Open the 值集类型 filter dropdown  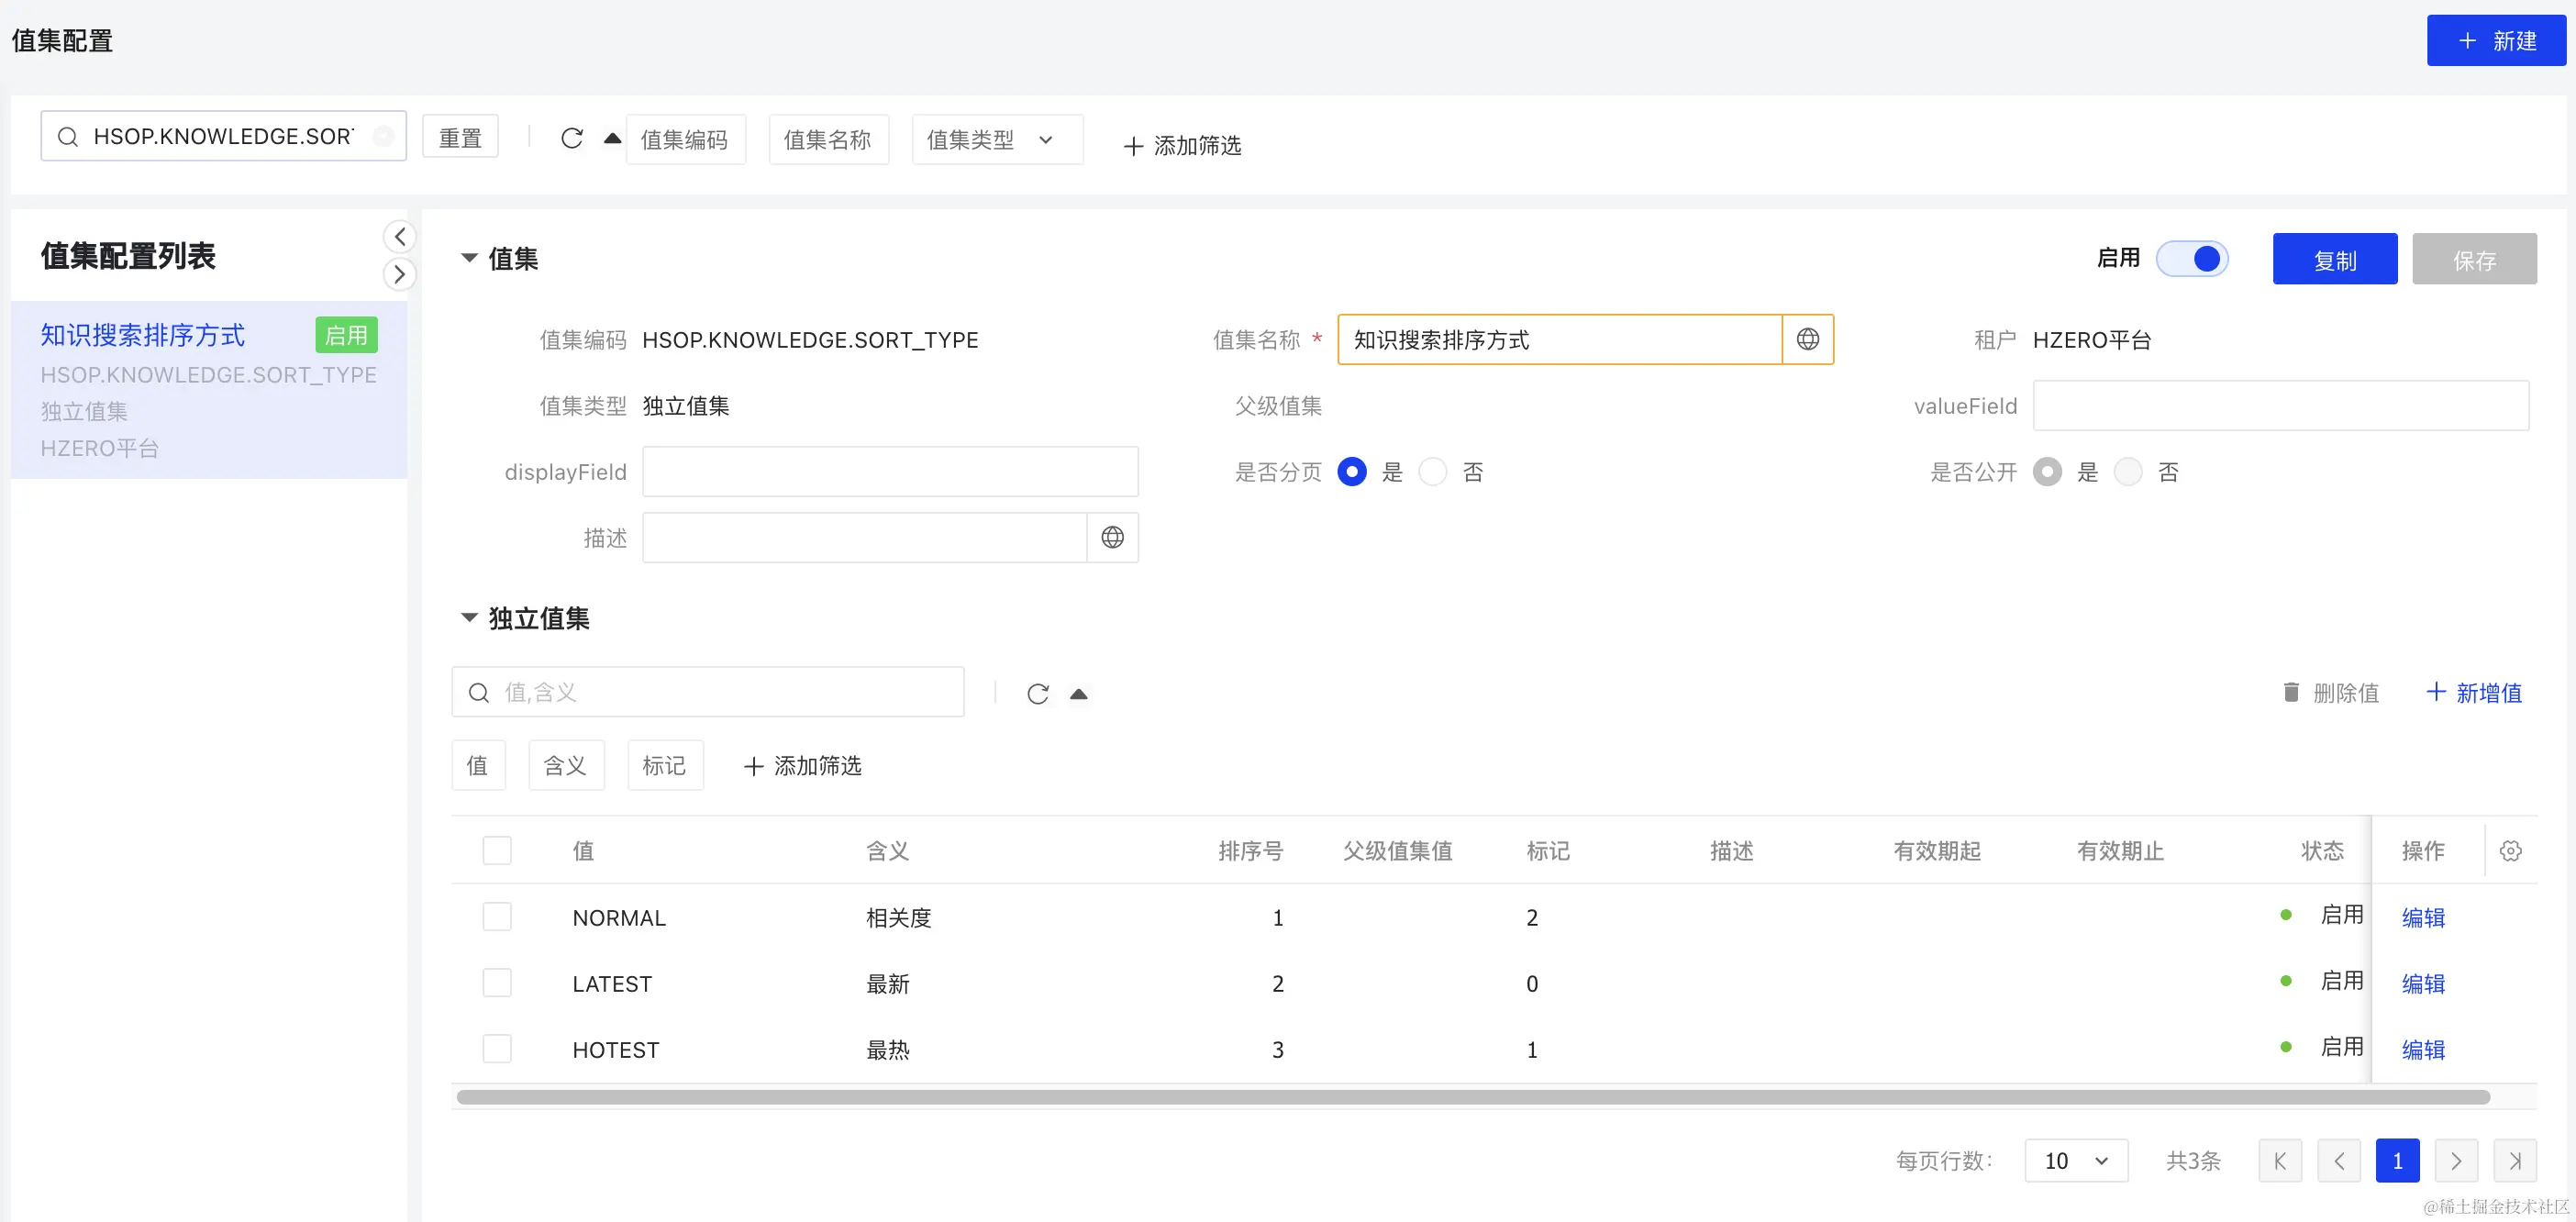tap(996, 140)
